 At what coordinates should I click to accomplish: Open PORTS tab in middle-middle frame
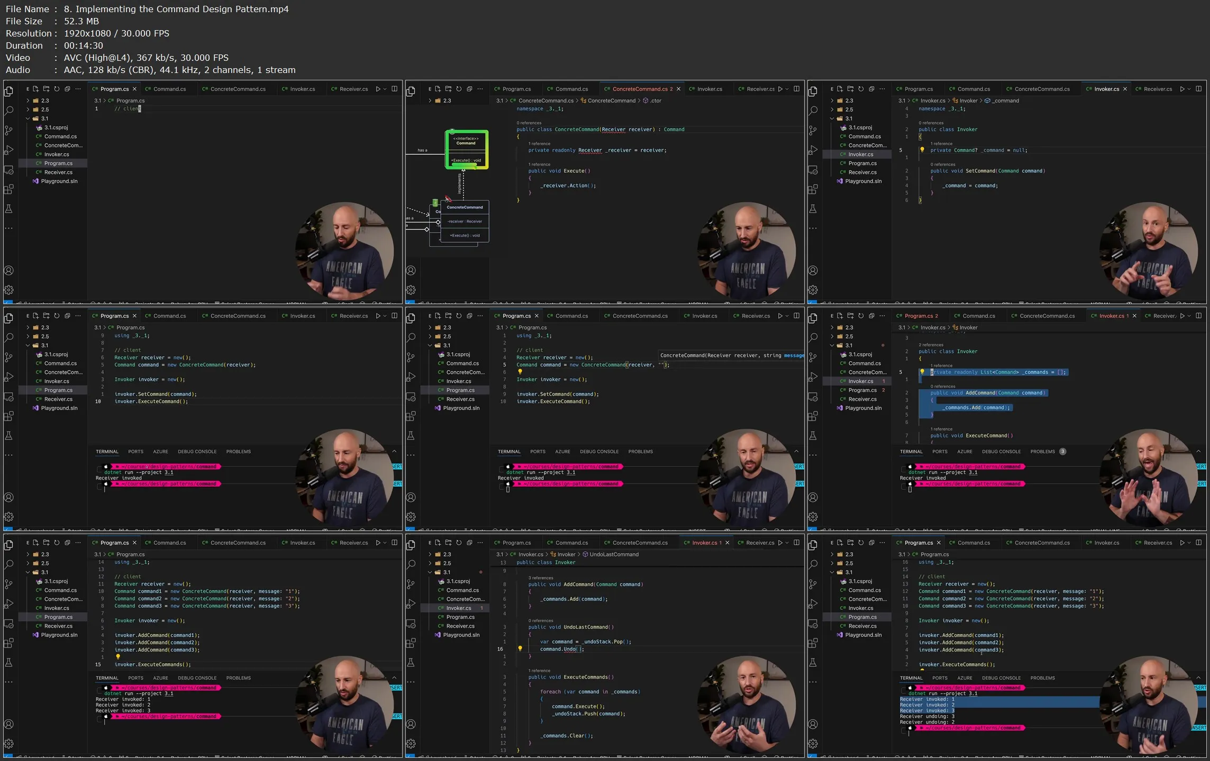[x=538, y=452]
